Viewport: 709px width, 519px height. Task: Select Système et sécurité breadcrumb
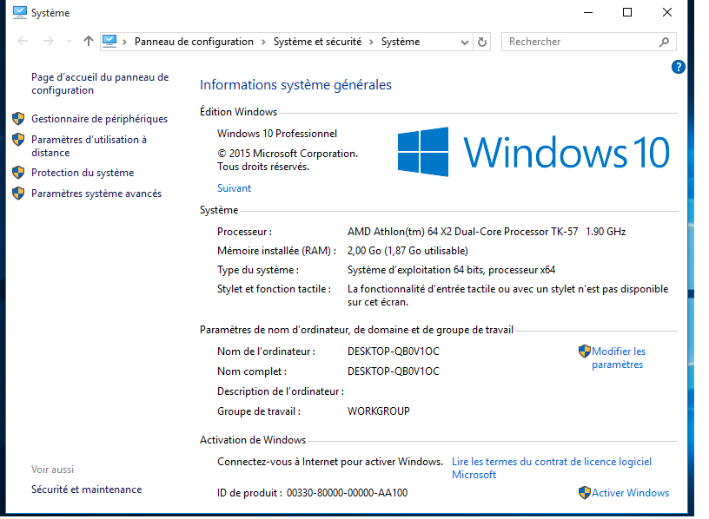(317, 42)
